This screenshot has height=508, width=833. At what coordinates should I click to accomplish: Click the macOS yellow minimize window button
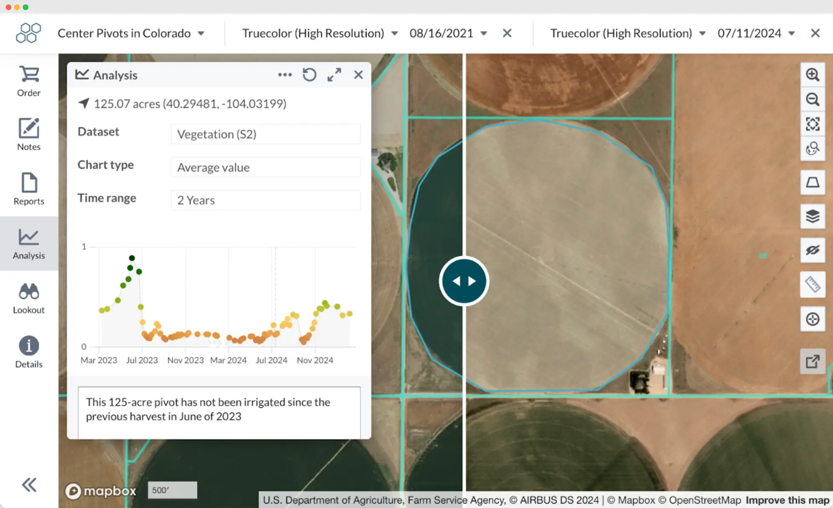tap(17, 7)
